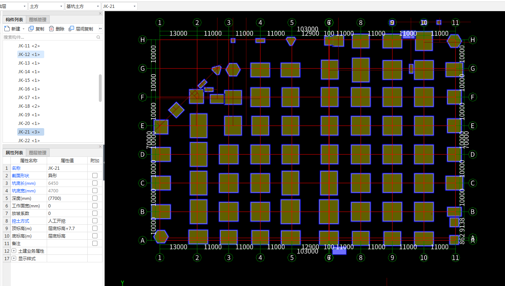Select JK-15 <1> in the component list
505x286 pixels.
point(29,80)
